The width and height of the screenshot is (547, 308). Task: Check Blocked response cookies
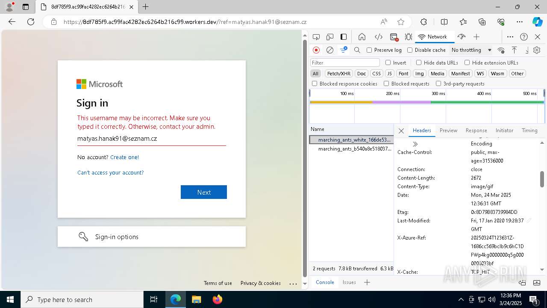tap(315, 84)
